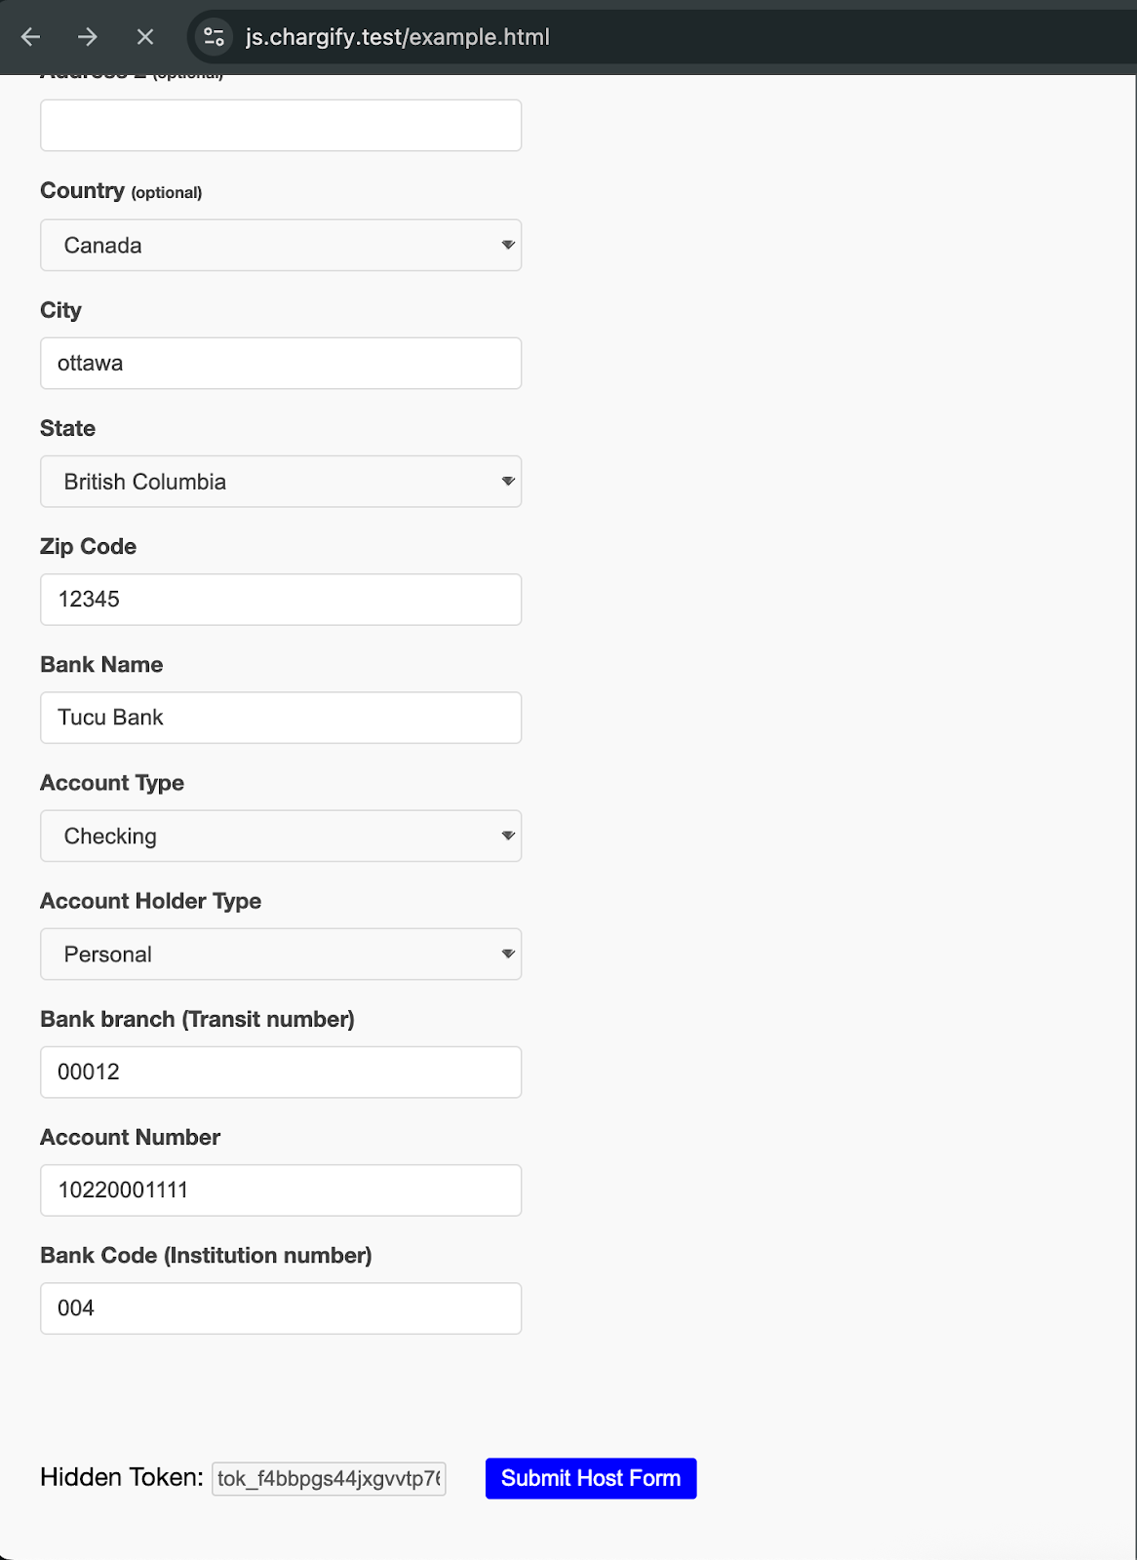Open site information icon in address bar

(214, 37)
